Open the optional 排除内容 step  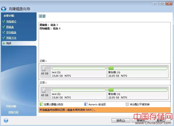click(13, 112)
